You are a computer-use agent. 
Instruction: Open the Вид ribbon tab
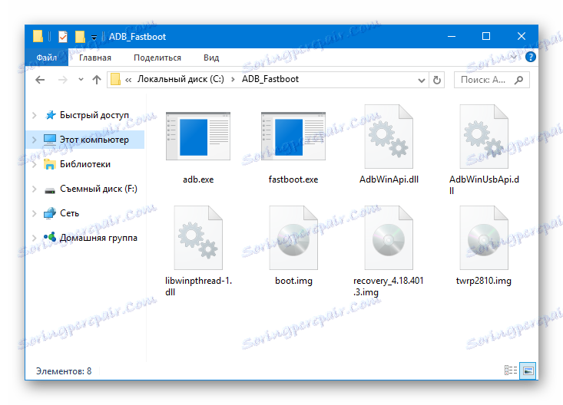tap(211, 58)
